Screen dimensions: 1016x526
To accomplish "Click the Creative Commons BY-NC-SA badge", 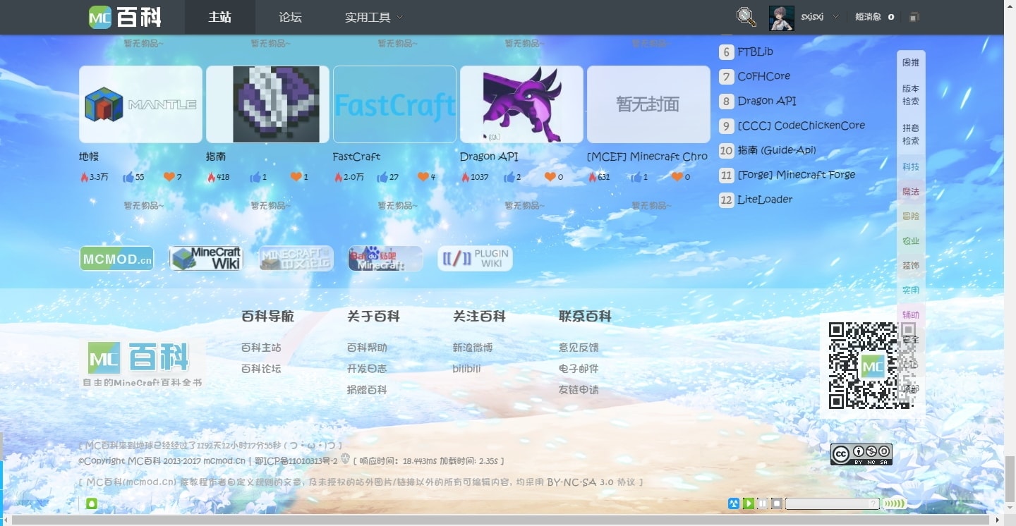I will tap(861, 454).
